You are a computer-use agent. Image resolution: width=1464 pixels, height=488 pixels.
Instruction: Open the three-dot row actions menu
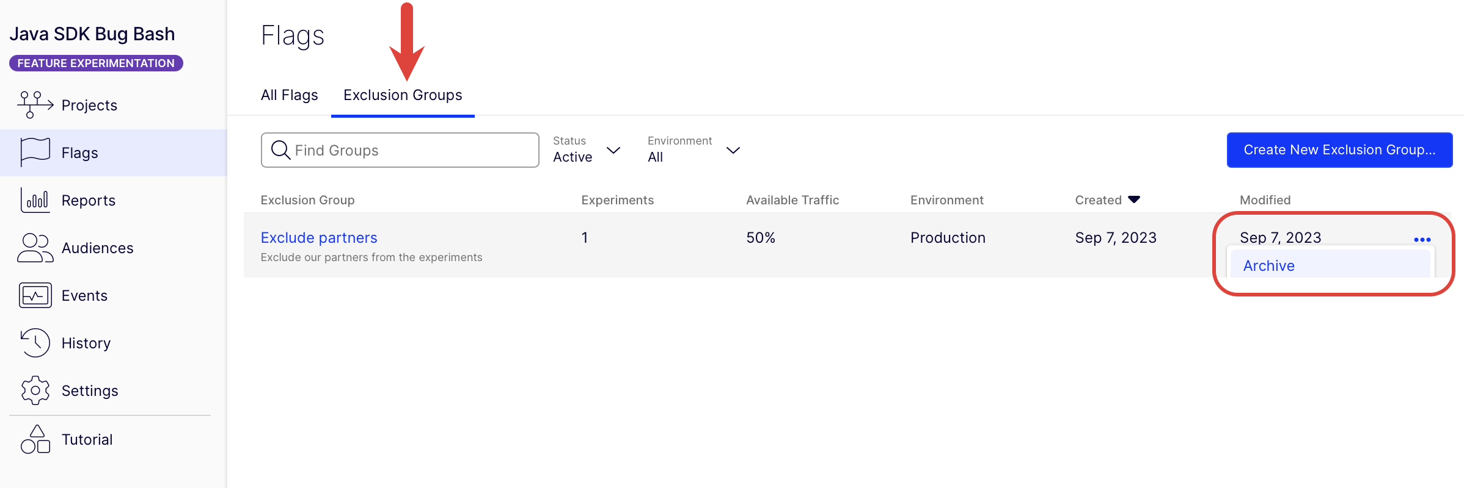1422,240
